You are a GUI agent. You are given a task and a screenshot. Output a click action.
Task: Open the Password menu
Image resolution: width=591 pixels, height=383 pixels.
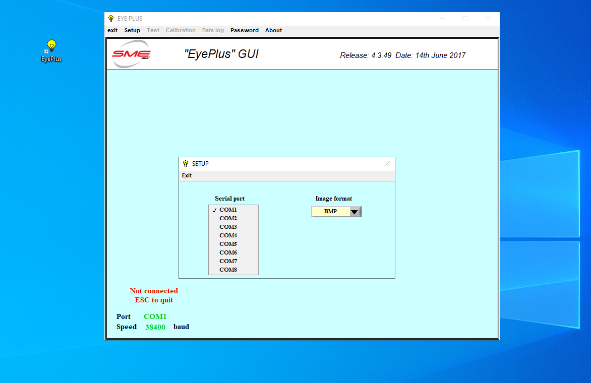245,30
